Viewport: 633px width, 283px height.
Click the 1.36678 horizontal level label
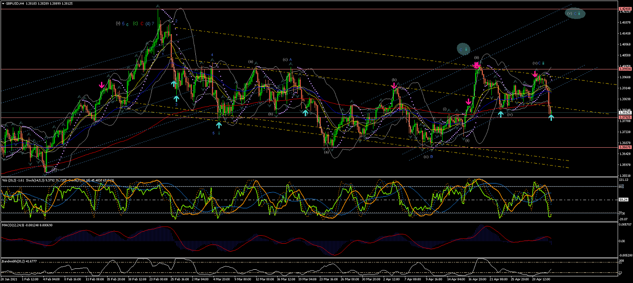coord(625,147)
